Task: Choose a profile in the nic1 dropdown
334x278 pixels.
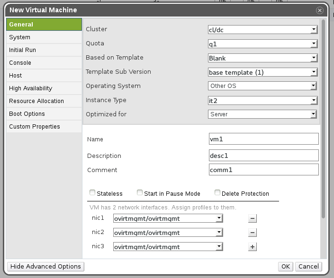Action: (x=168, y=218)
